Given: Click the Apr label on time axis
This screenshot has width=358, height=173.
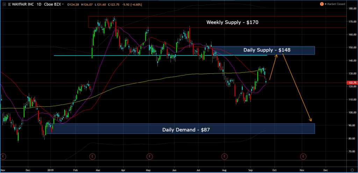Looking at the screenshot, I should click(x=123, y=170).
